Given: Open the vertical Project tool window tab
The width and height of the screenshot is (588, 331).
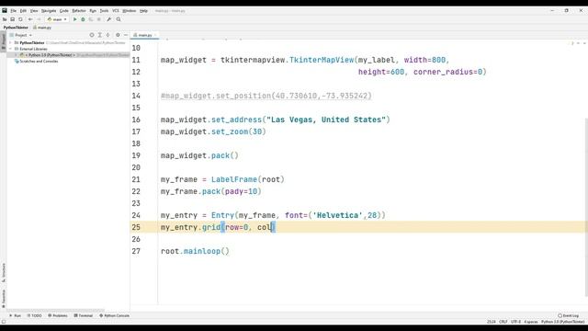Looking at the screenshot, I should tap(4, 40).
